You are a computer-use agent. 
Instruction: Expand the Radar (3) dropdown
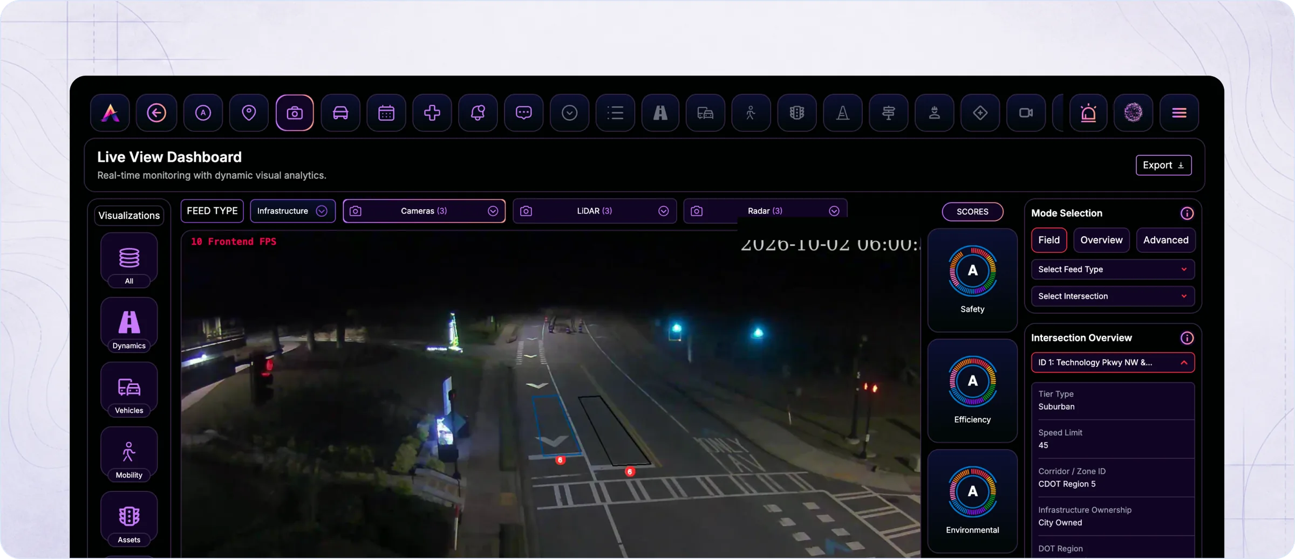point(765,211)
